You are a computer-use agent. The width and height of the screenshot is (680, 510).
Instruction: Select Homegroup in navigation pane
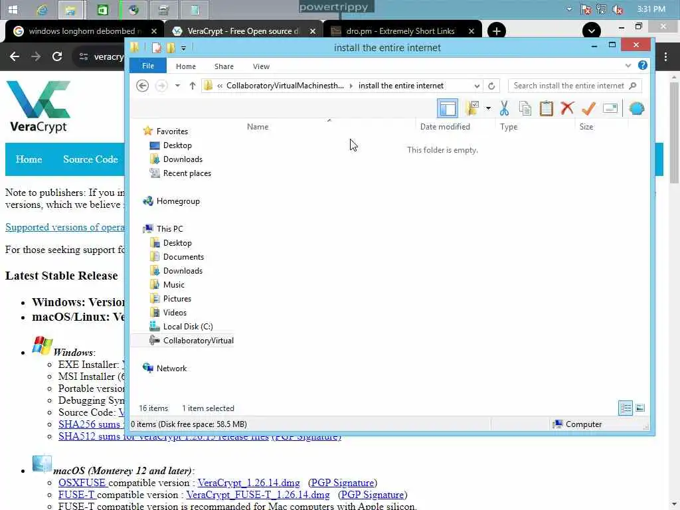point(178,201)
